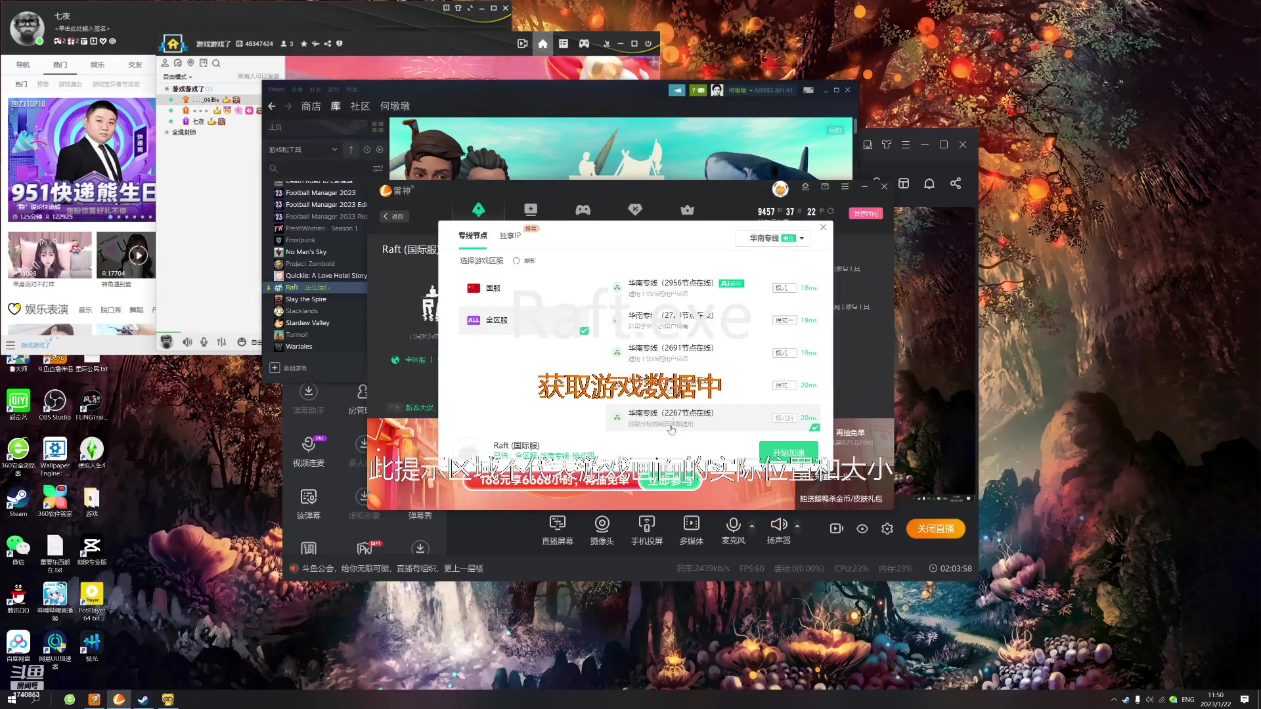
Task: Select the 导航 tab in YY window
Action: click(x=23, y=64)
